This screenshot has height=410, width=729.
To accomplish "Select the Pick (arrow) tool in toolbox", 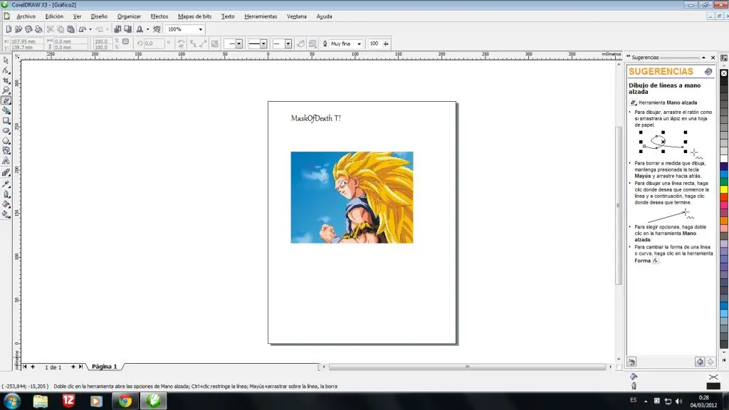I will pyautogui.click(x=6, y=61).
